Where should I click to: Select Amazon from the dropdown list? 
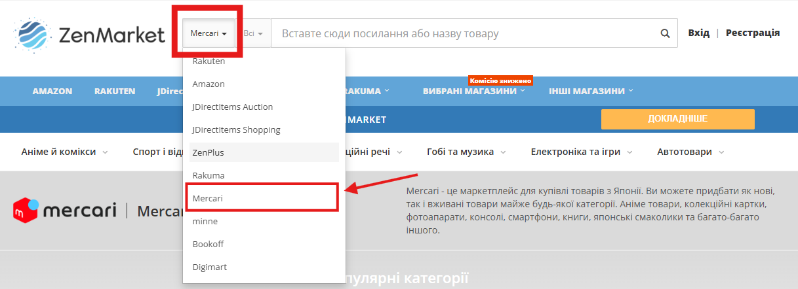pos(264,84)
